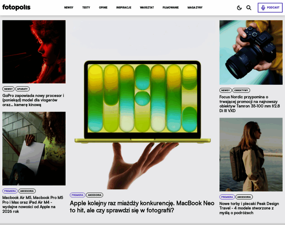Open search with the magnifier icon

(249, 7)
